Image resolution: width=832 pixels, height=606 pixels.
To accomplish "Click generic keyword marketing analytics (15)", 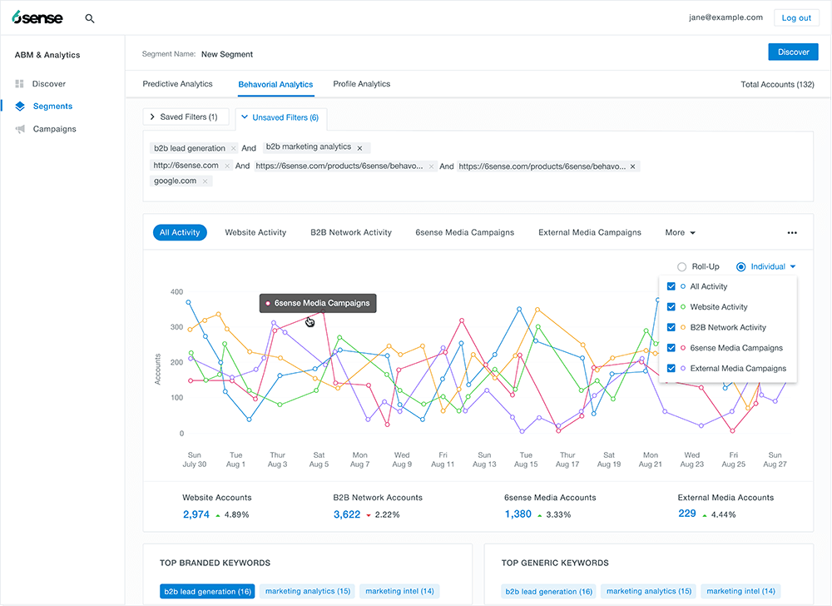I will click(649, 591).
